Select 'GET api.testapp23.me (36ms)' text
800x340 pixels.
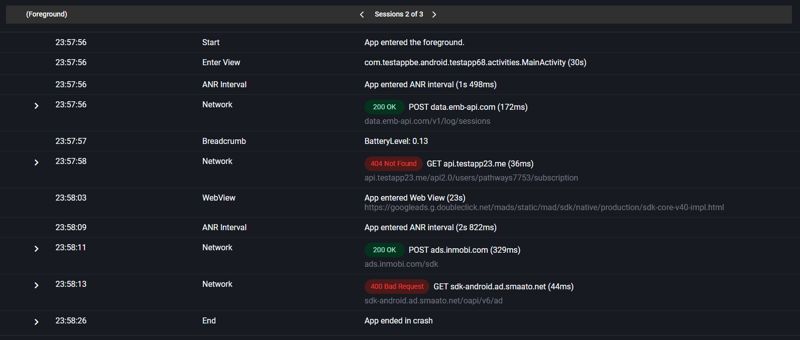click(x=480, y=164)
